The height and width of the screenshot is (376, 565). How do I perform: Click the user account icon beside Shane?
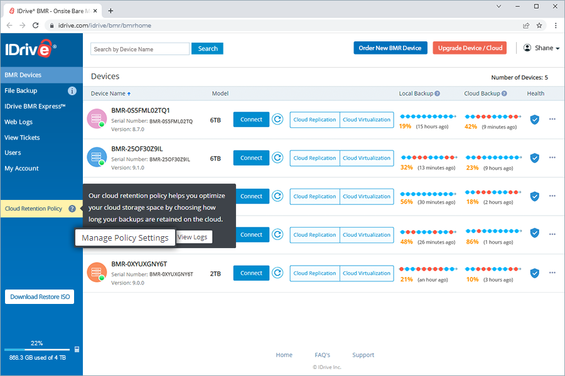click(x=526, y=48)
